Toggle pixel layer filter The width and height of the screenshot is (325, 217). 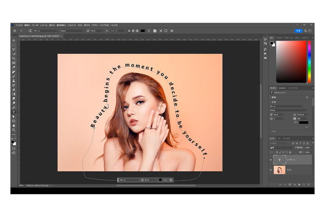(293, 143)
